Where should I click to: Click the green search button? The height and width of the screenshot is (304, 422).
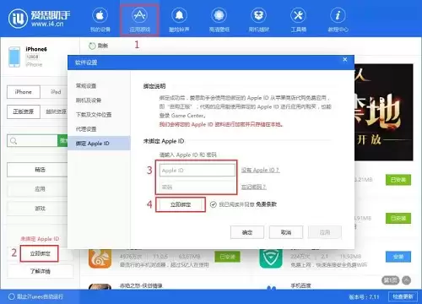coord(62,141)
